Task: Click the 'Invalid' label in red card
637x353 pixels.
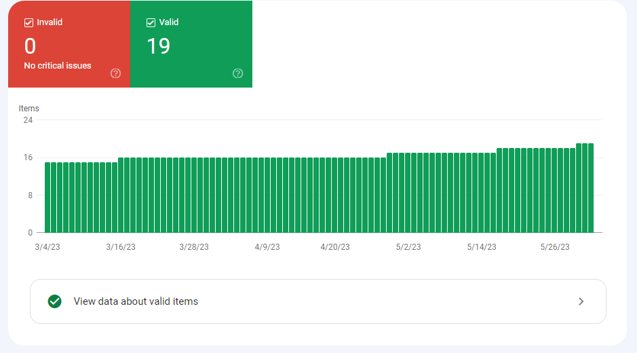Action: pyautogui.click(x=50, y=22)
